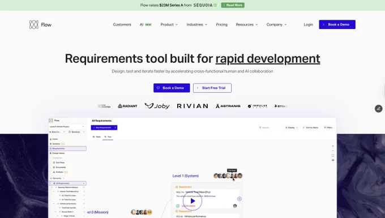Open the Baselines dropdown in demo
This screenshot has width=385, height=218.
click(x=76, y=132)
